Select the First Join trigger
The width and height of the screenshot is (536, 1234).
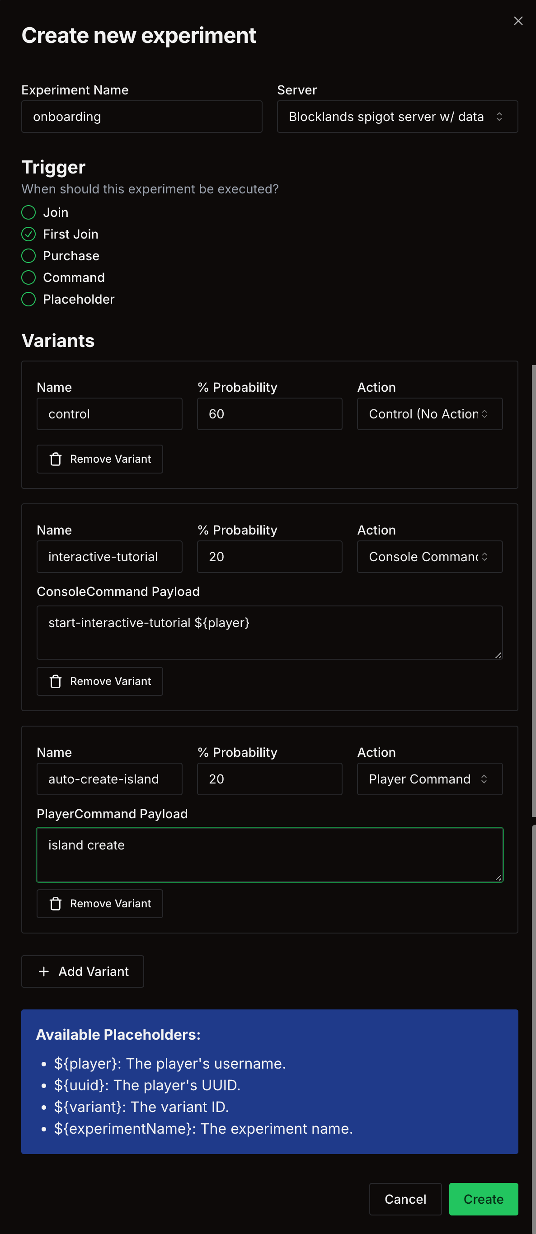click(29, 234)
